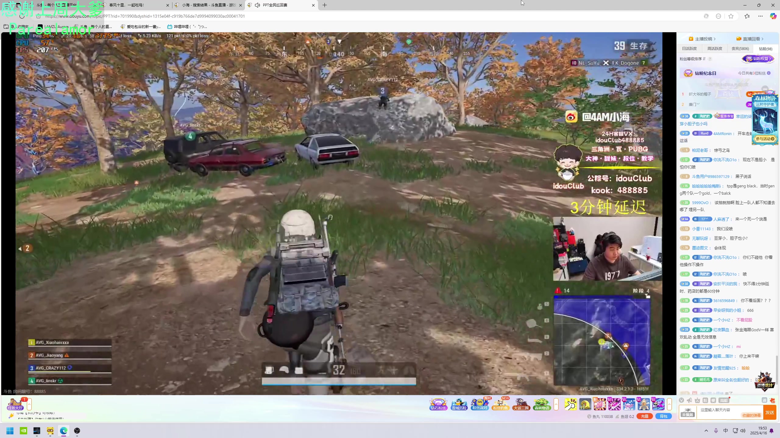Screen dimensions: 780x438
Task: Open the 钻石粉丝 diamond fan icon
Action: (x=438, y=404)
